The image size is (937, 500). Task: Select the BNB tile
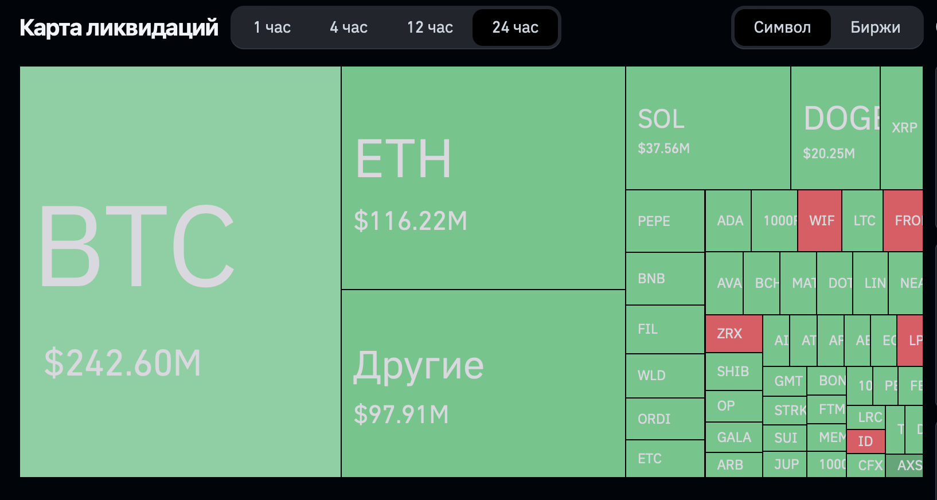pos(665,279)
